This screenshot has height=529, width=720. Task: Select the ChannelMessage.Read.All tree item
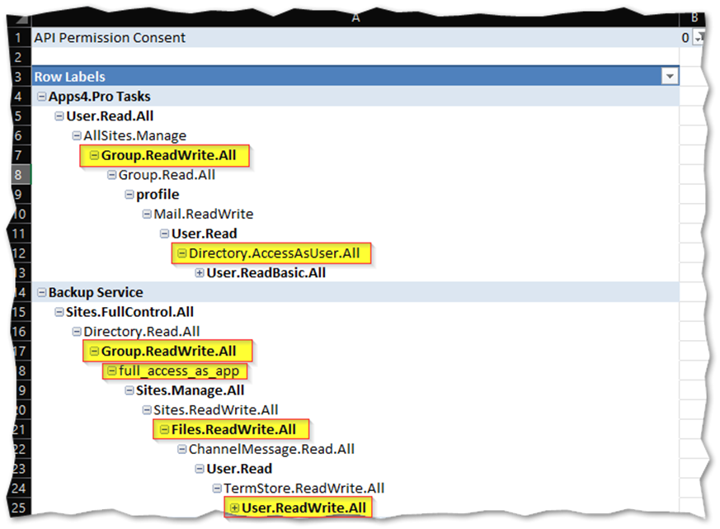coord(271,449)
